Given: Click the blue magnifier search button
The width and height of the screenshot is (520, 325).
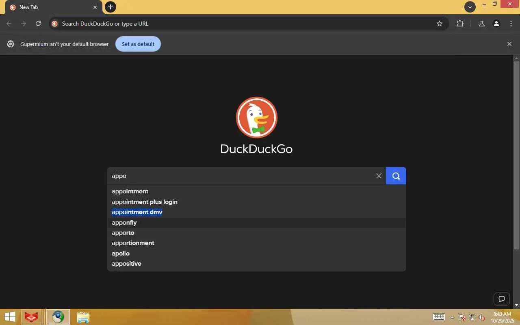Looking at the screenshot, I should [x=396, y=176].
